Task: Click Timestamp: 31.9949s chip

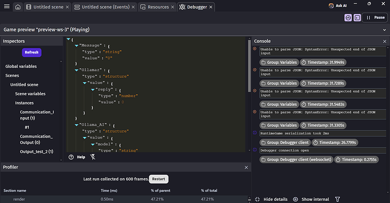Action: (x=323, y=62)
